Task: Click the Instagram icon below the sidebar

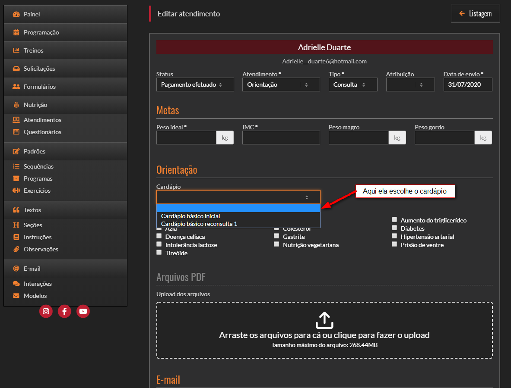Action: coord(46,311)
